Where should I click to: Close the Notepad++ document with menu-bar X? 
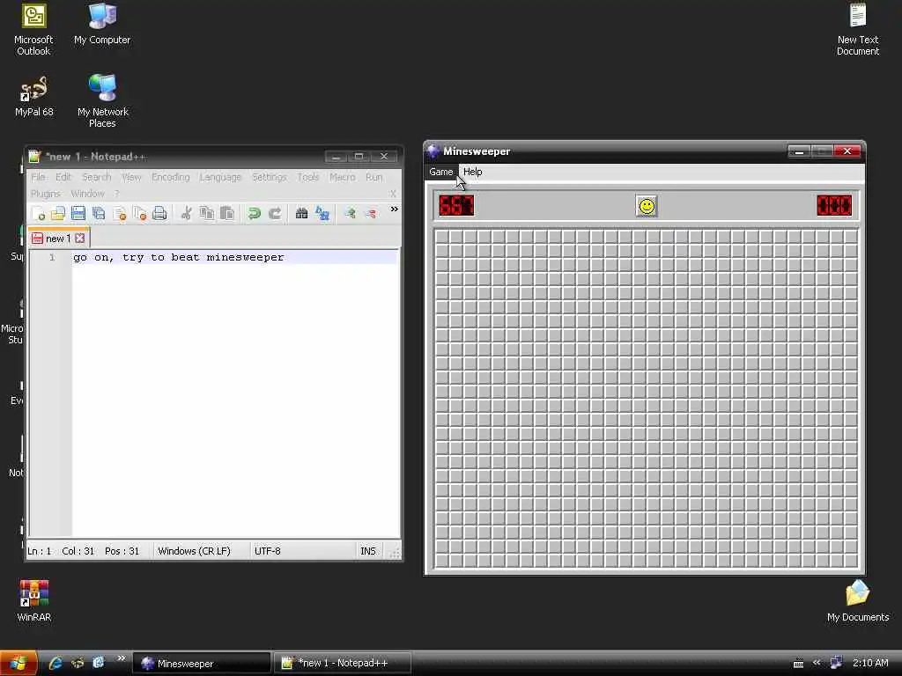(393, 194)
